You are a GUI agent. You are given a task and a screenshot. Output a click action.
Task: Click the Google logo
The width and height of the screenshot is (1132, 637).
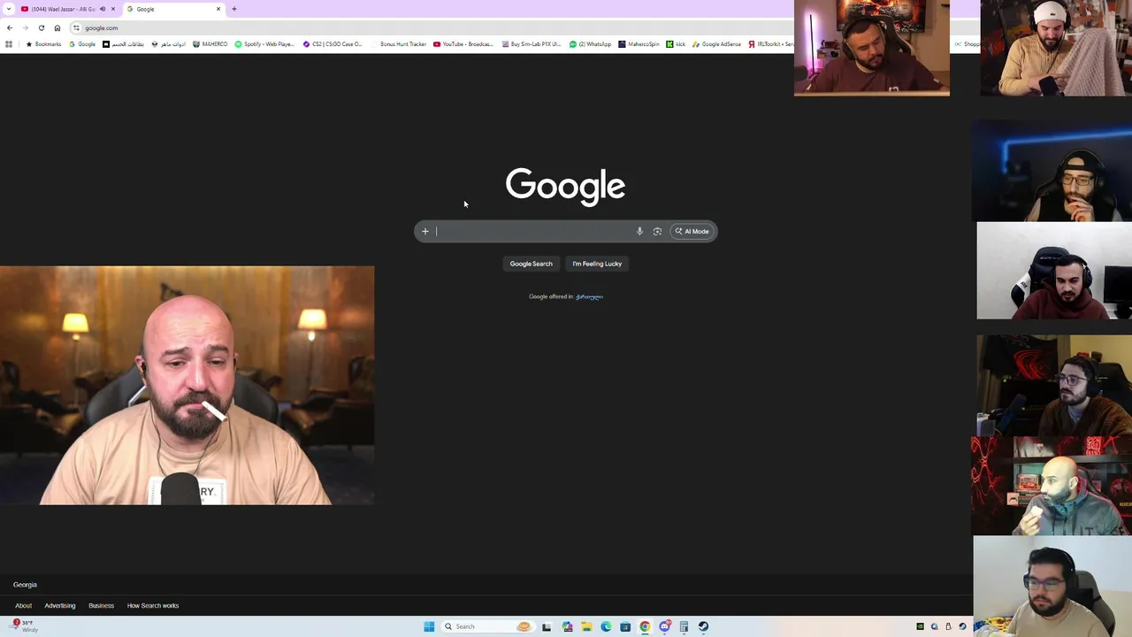click(565, 187)
